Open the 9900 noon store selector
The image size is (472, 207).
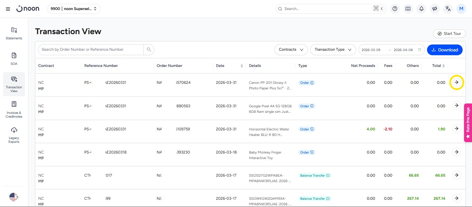(x=74, y=9)
